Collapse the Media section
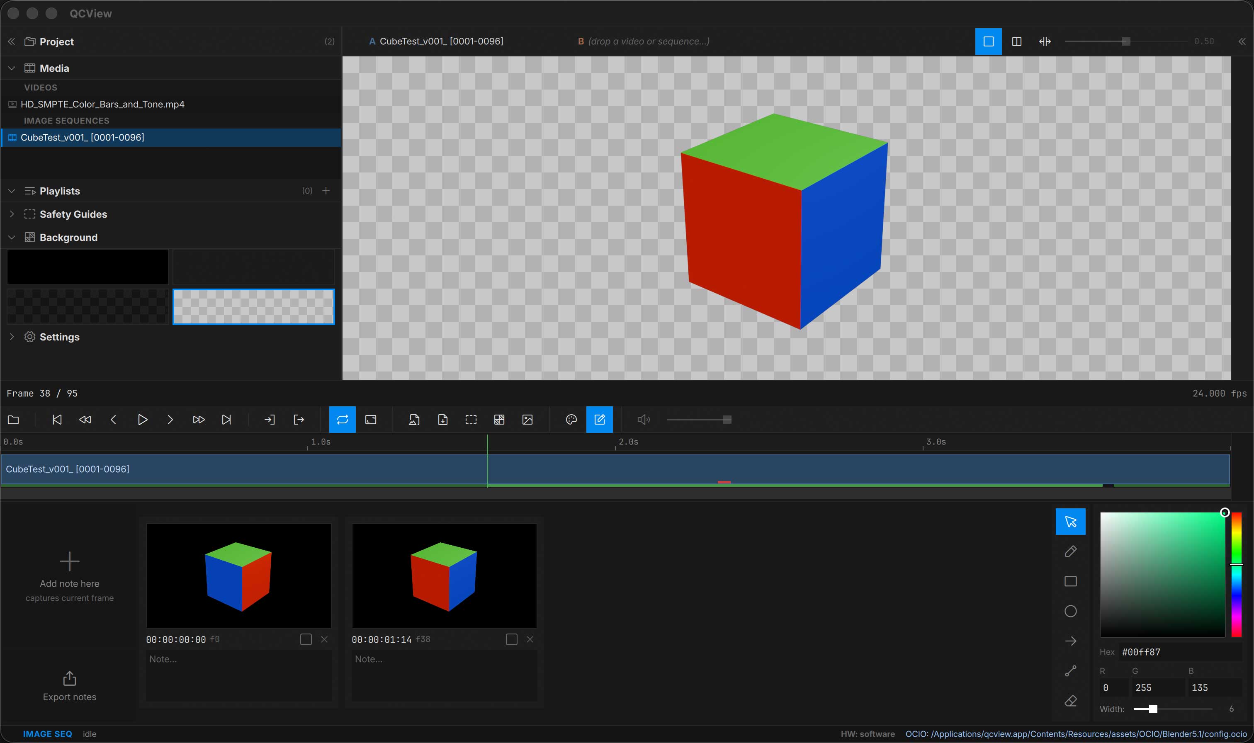Image resolution: width=1254 pixels, height=743 pixels. coord(12,68)
